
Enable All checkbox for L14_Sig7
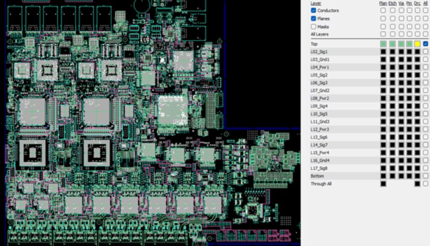point(426,145)
